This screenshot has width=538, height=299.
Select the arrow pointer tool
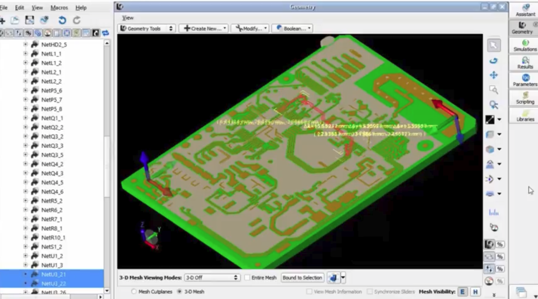tap(493, 45)
